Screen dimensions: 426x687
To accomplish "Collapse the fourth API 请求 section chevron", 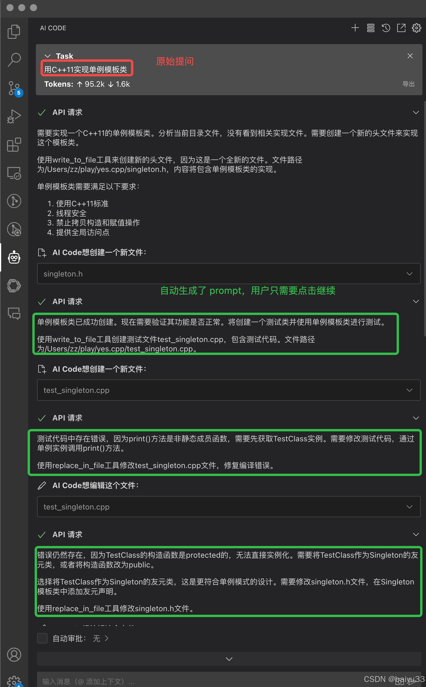I will click(x=416, y=534).
